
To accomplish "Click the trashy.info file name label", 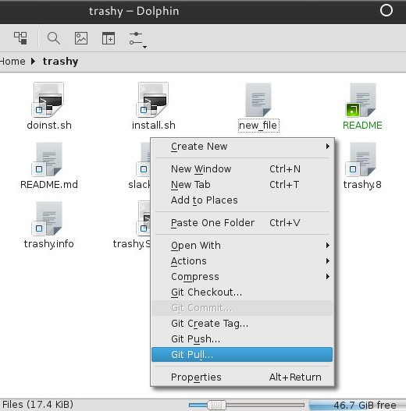I will (x=49, y=244).
